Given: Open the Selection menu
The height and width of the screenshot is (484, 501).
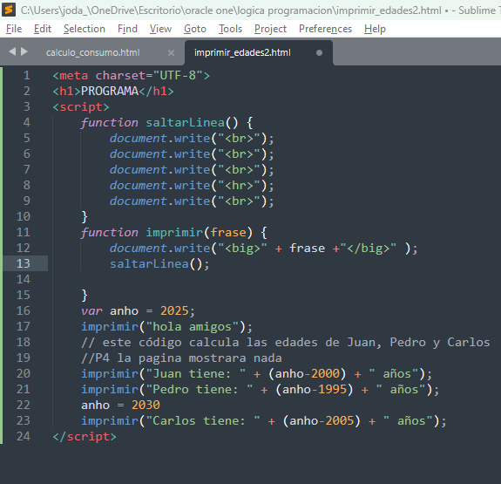Looking at the screenshot, I should pyautogui.click(x=85, y=29).
